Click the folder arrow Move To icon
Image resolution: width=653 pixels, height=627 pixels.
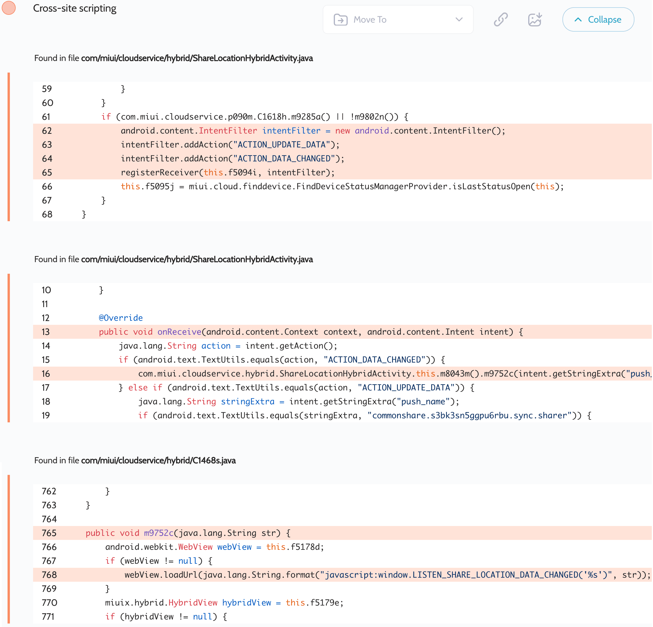(340, 20)
